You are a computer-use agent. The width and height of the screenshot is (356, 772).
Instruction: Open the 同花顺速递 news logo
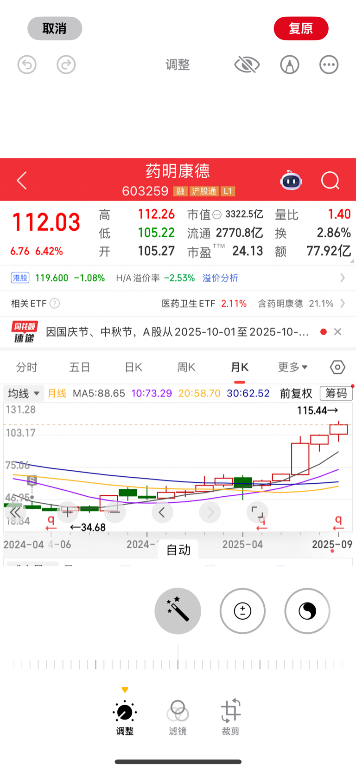(x=24, y=332)
